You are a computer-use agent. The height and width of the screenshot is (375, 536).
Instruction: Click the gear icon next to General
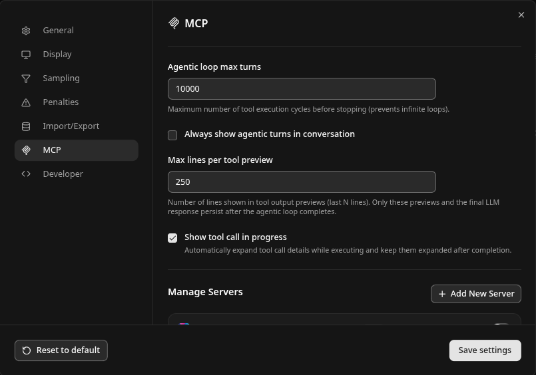pyautogui.click(x=26, y=31)
